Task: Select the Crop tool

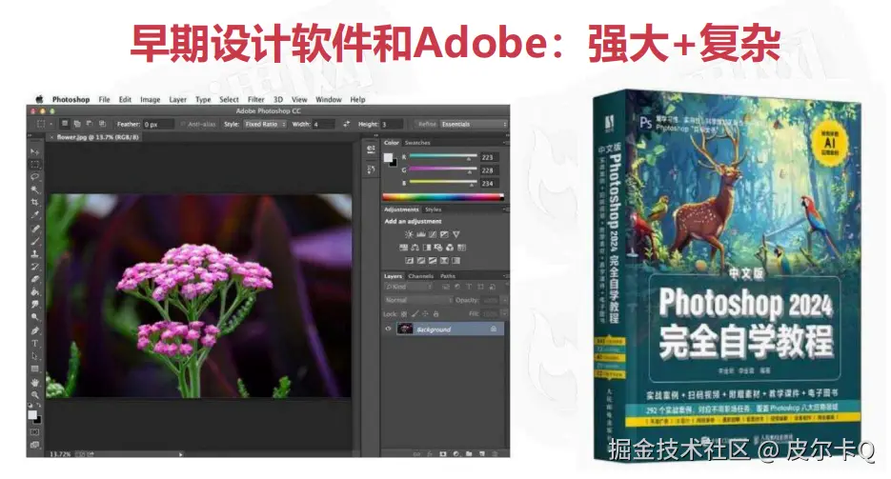Action: (34, 203)
